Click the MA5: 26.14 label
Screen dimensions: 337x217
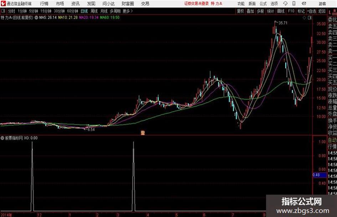coord(48,17)
